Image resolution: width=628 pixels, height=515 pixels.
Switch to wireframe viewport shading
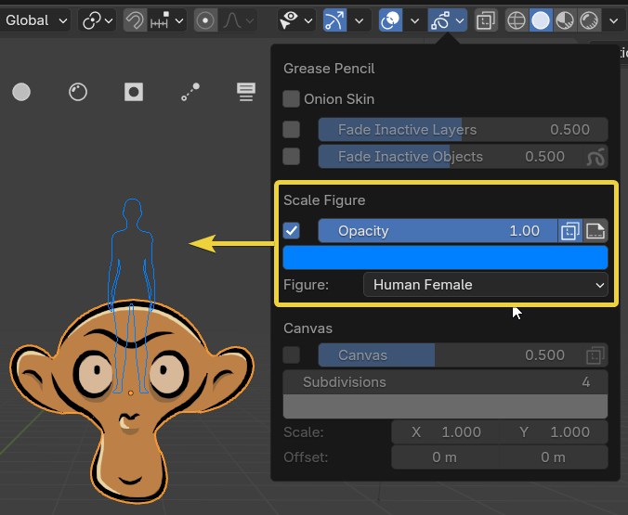517,20
